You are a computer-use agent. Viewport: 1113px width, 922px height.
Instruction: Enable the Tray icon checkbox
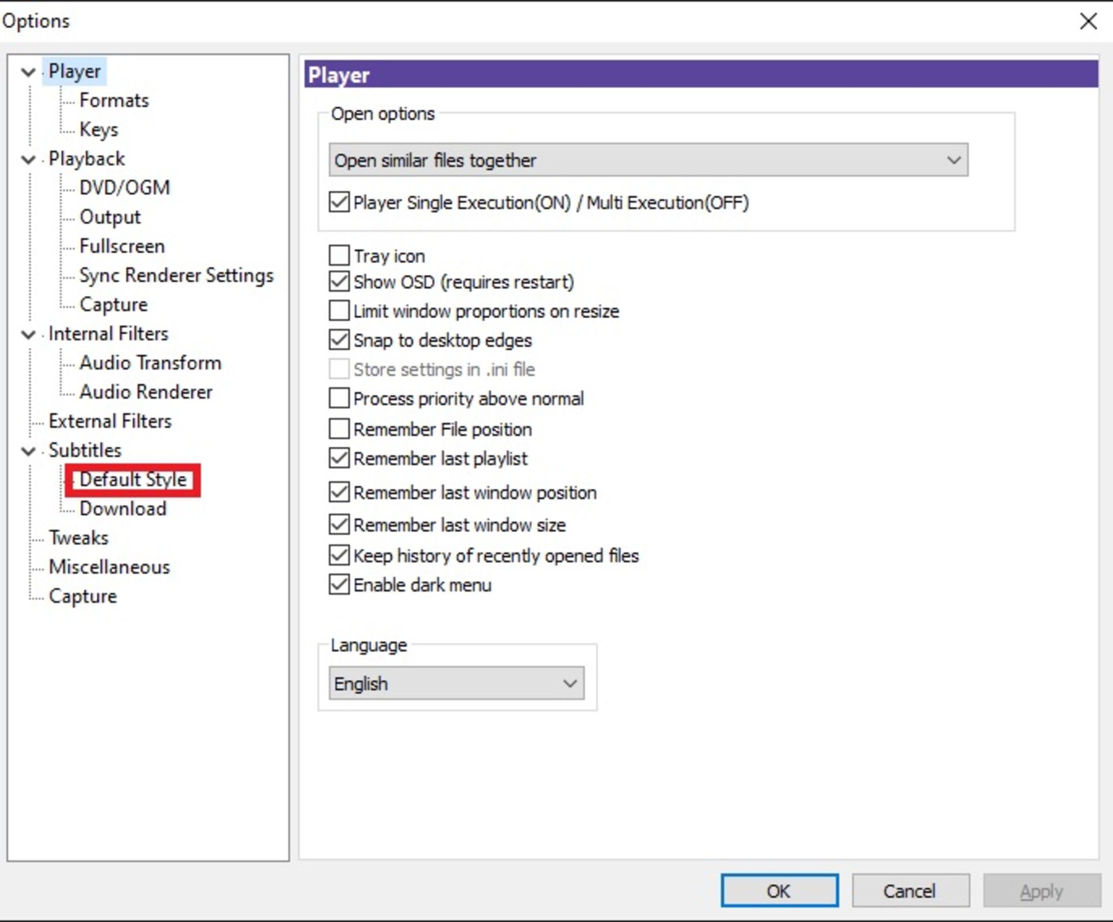[339, 255]
